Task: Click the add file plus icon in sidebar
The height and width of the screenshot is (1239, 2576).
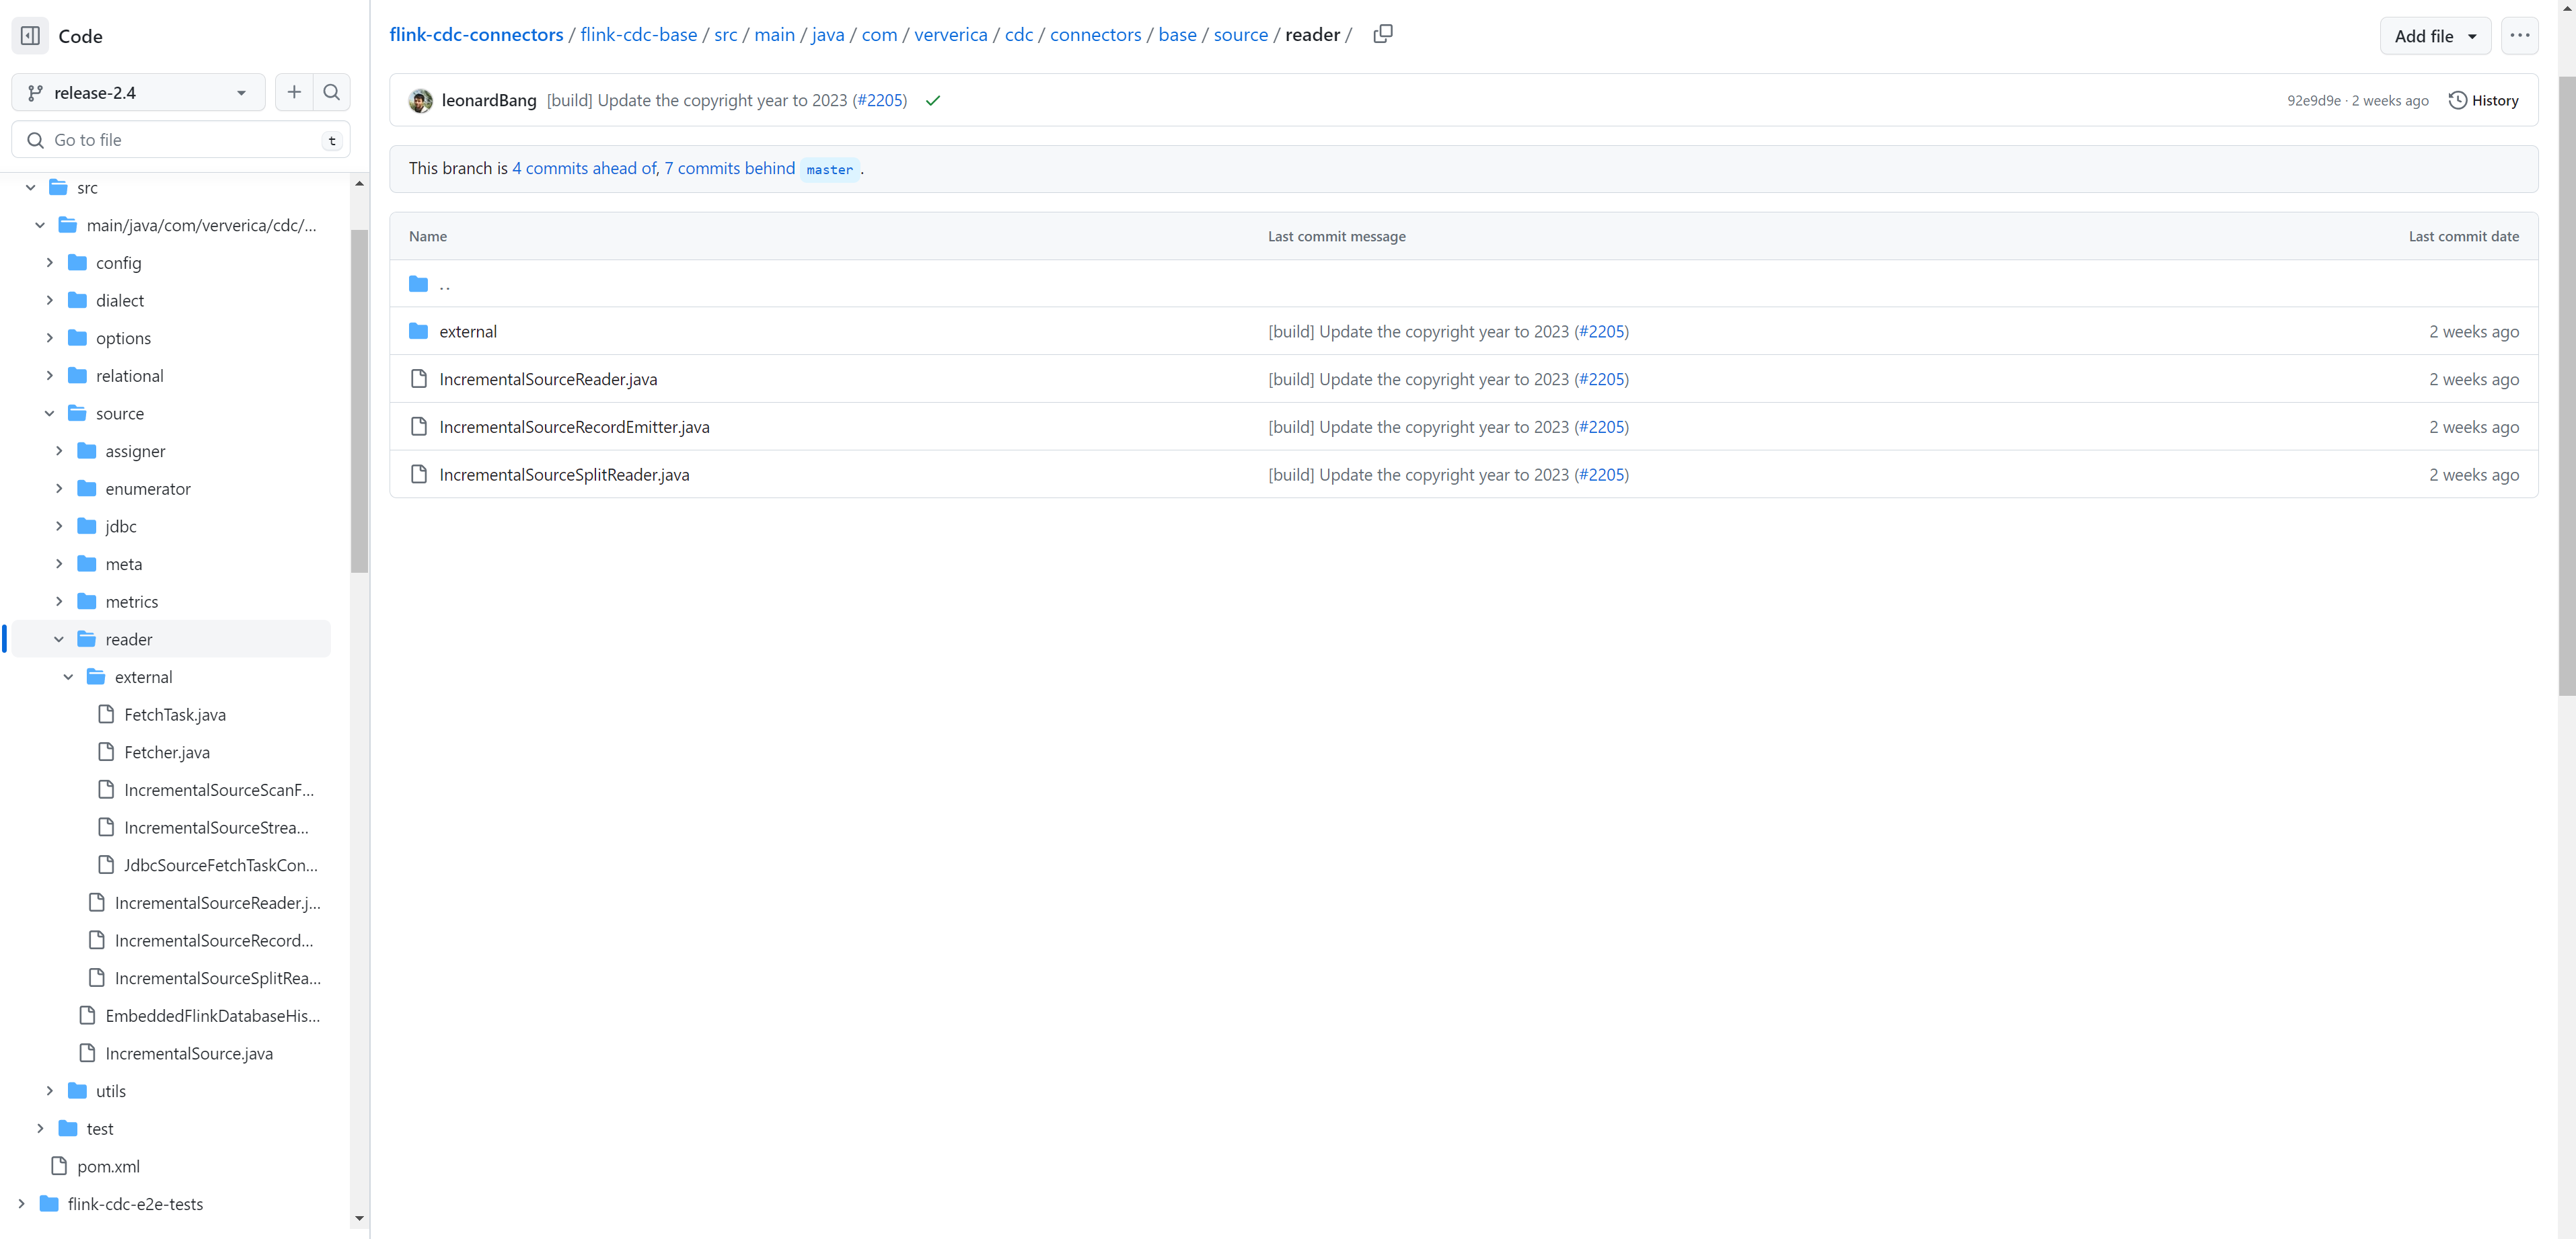Action: click(294, 92)
